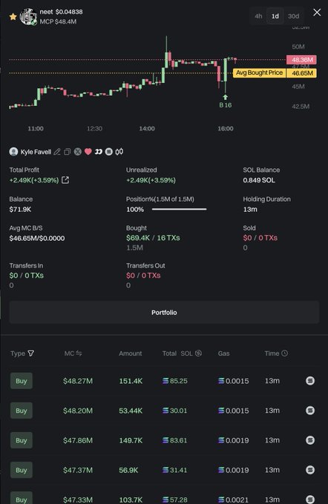
Task: Click the 48.36M current price tag
Action: point(301,60)
